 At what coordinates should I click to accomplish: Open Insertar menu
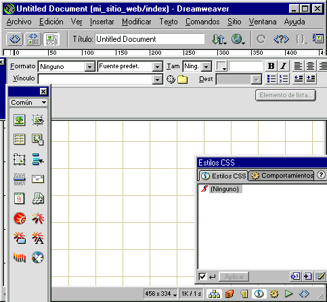(x=102, y=22)
